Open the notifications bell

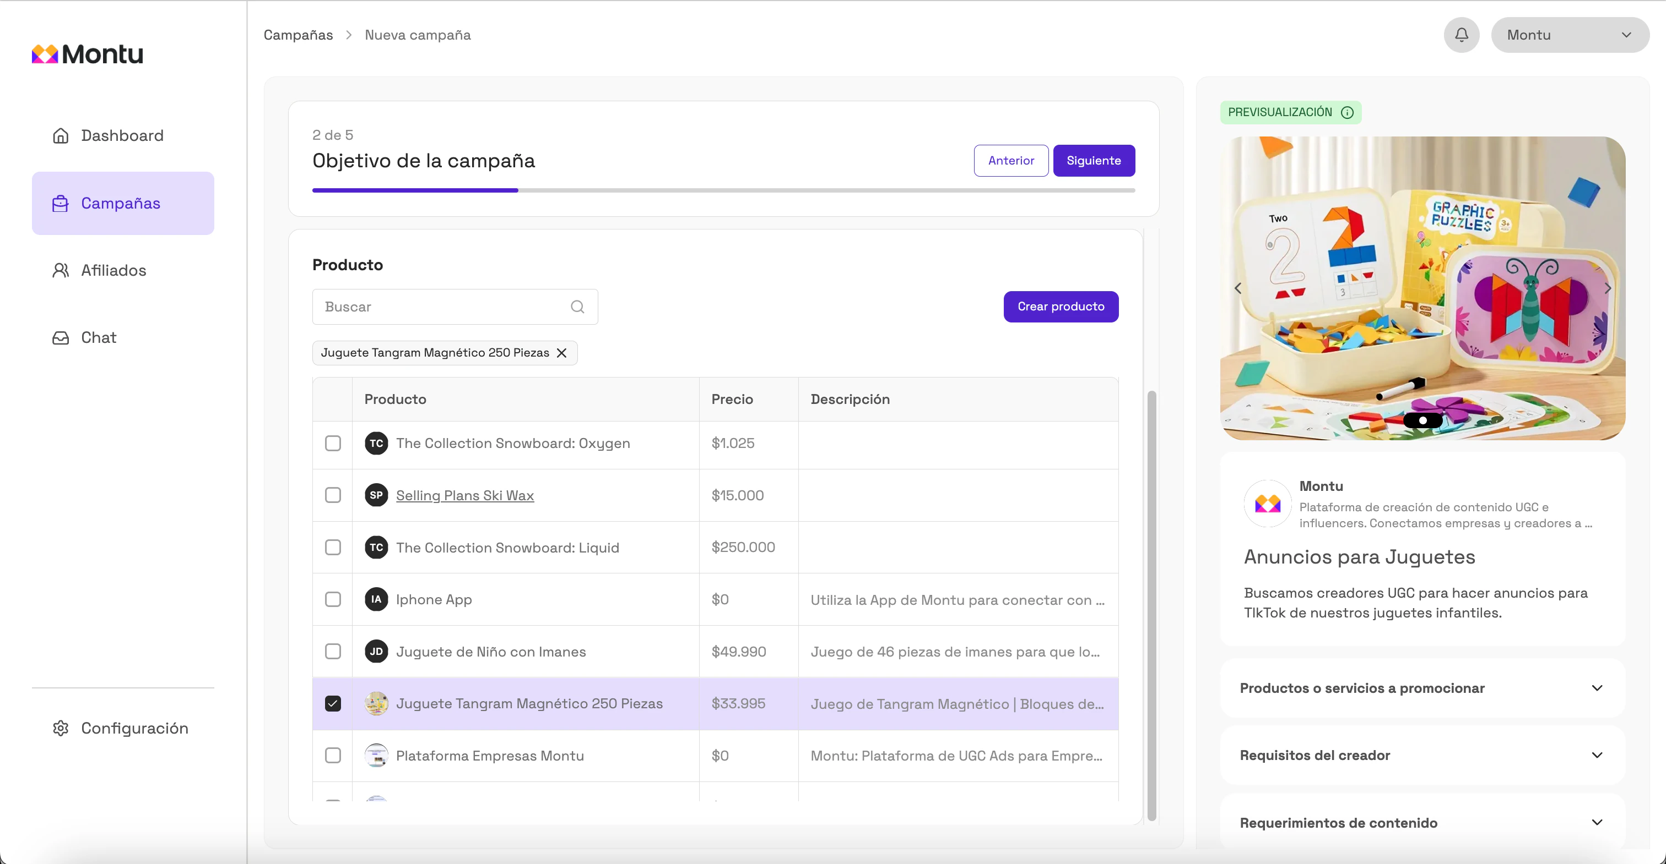coord(1461,35)
